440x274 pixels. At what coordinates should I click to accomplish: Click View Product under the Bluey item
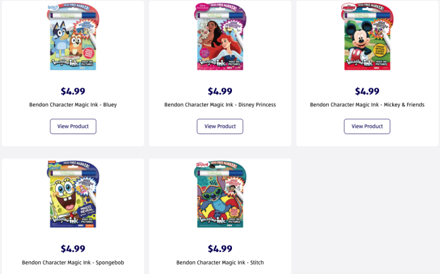pyautogui.click(x=73, y=126)
